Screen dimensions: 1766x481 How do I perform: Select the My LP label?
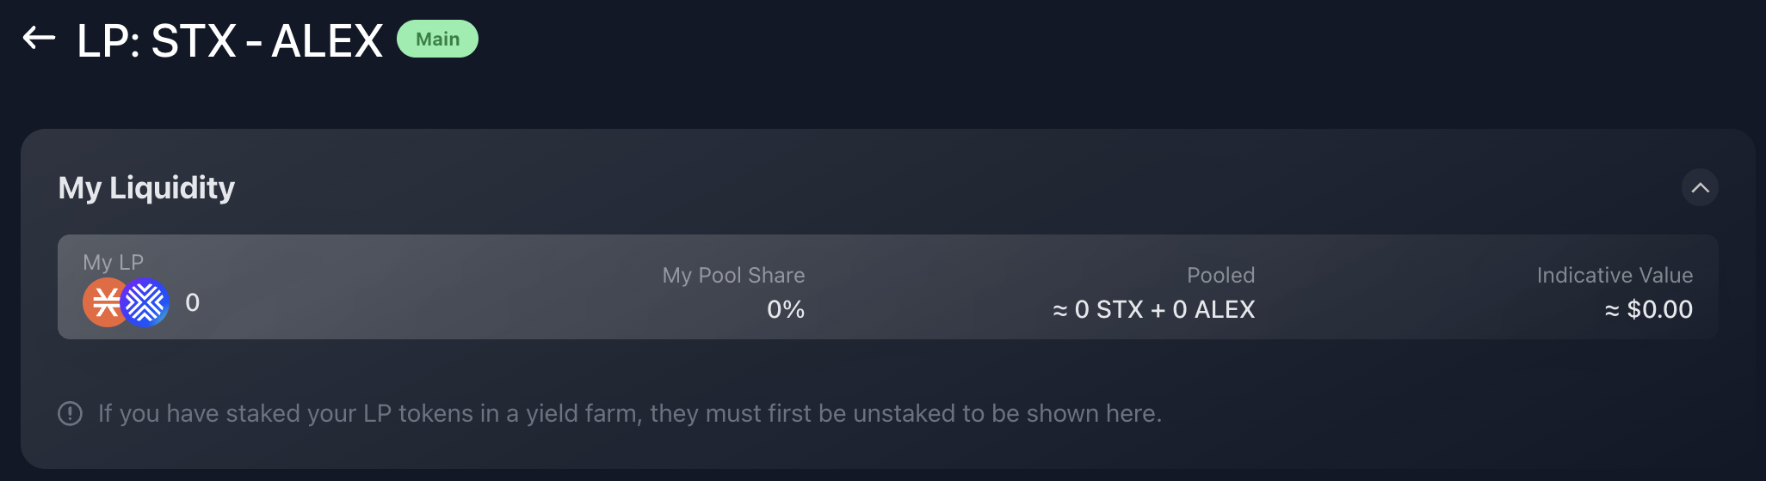113,262
